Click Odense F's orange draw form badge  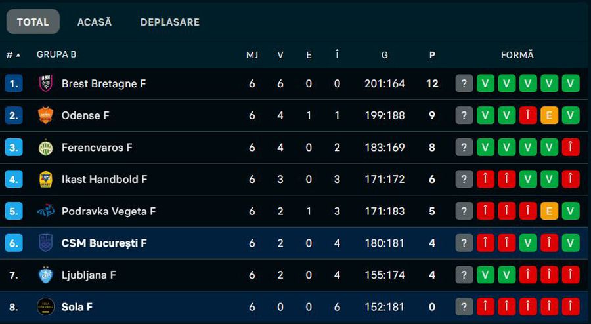click(x=550, y=115)
